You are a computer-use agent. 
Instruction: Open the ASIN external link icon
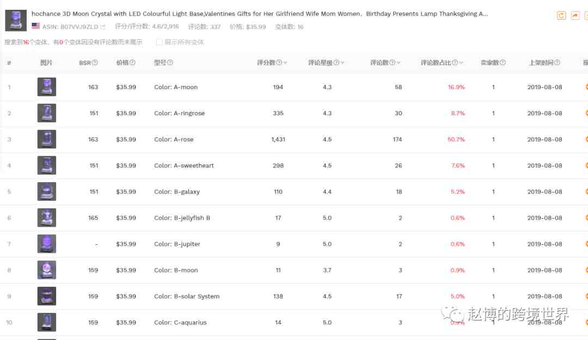point(103,27)
